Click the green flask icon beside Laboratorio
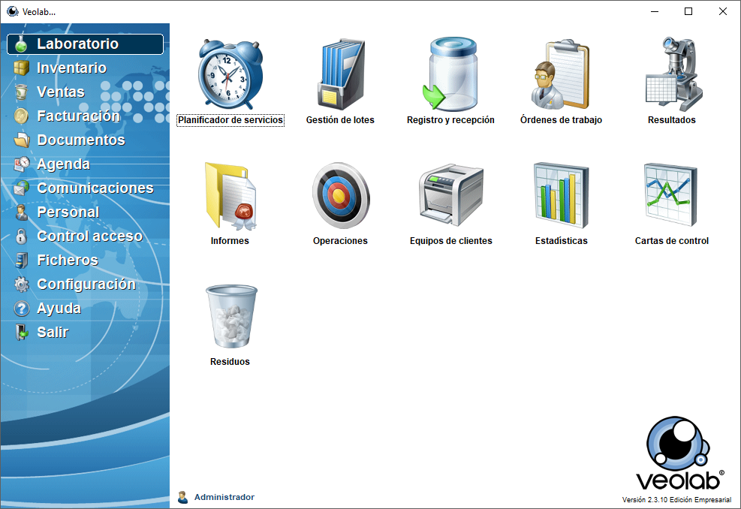 tap(21, 44)
